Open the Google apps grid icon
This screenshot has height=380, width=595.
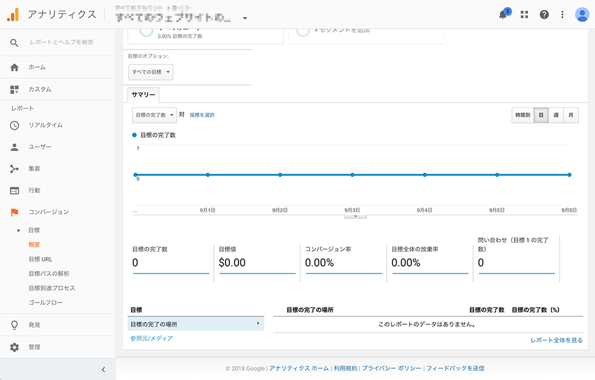tap(524, 15)
